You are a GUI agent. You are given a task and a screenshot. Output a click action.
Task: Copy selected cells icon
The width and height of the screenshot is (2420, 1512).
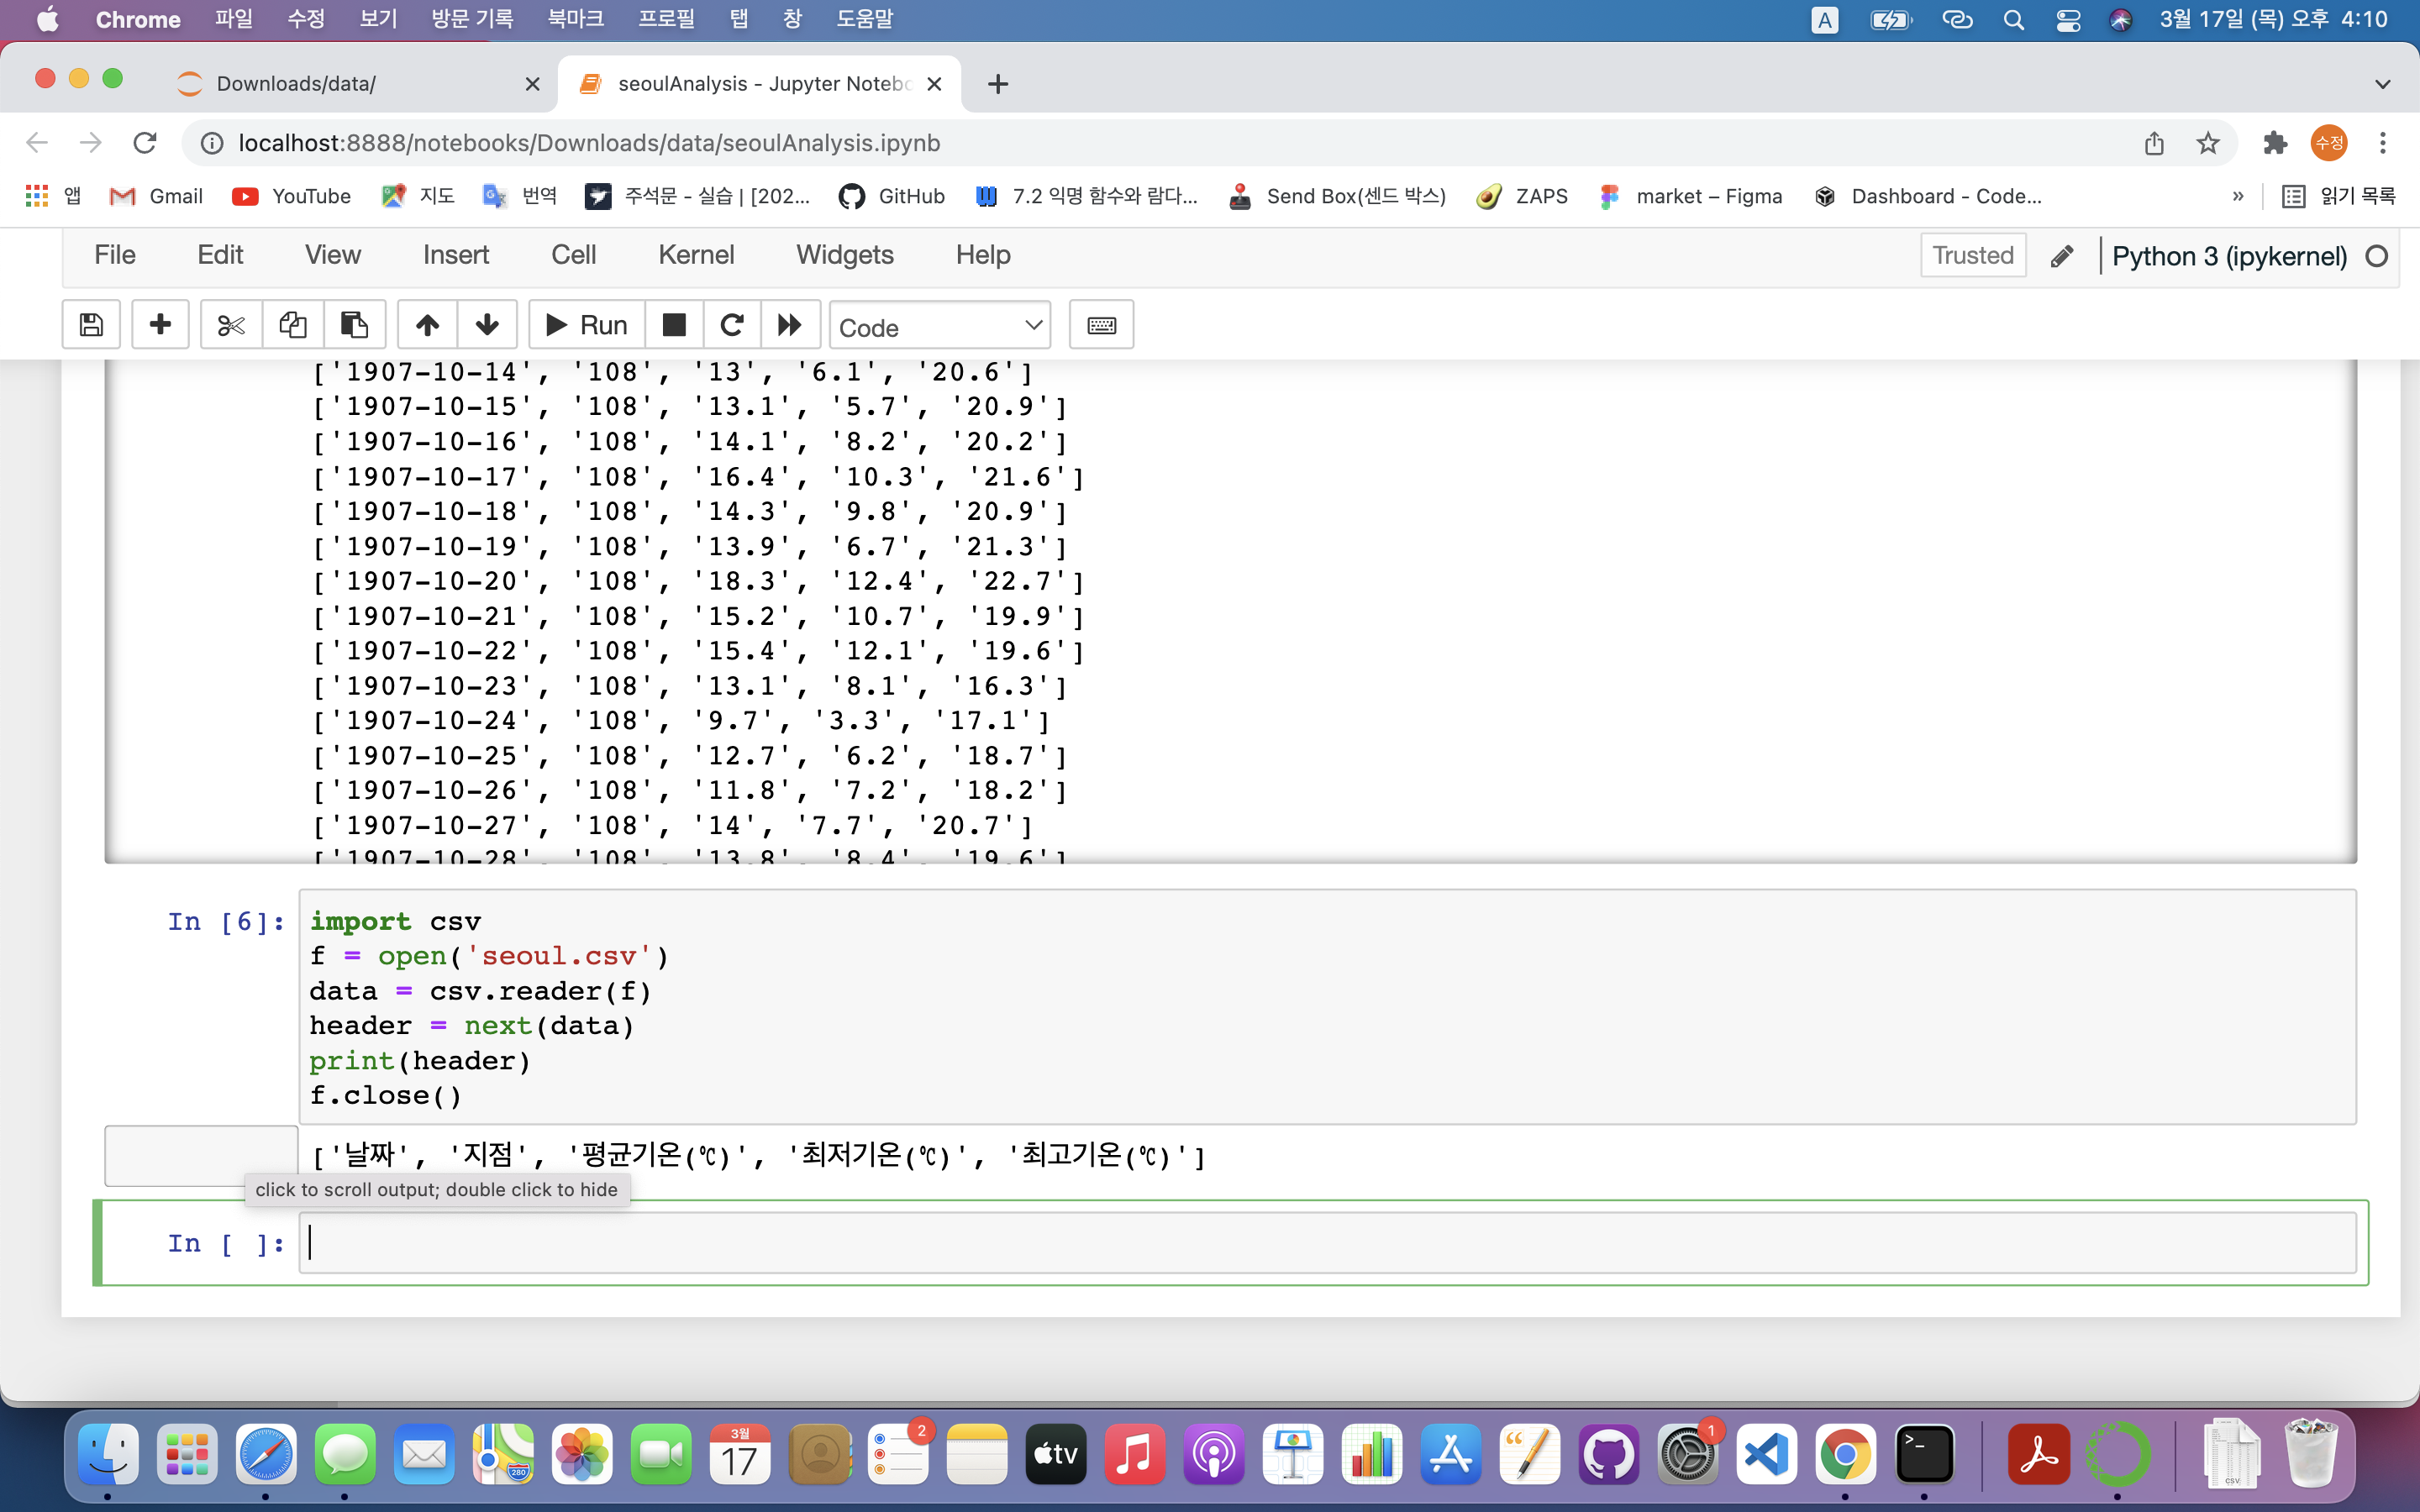293,325
